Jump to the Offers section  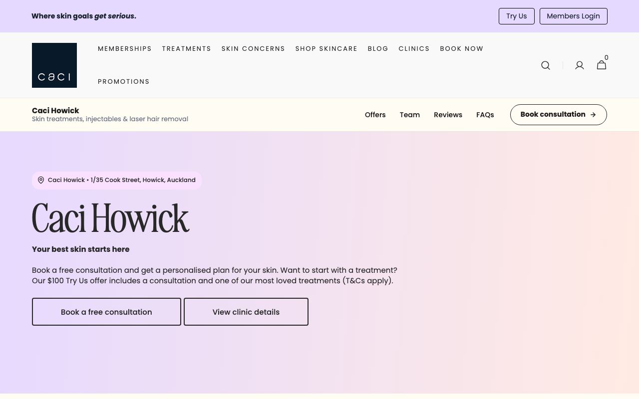coord(375,115)
